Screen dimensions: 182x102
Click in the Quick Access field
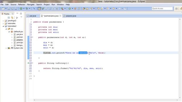point(162,8)
